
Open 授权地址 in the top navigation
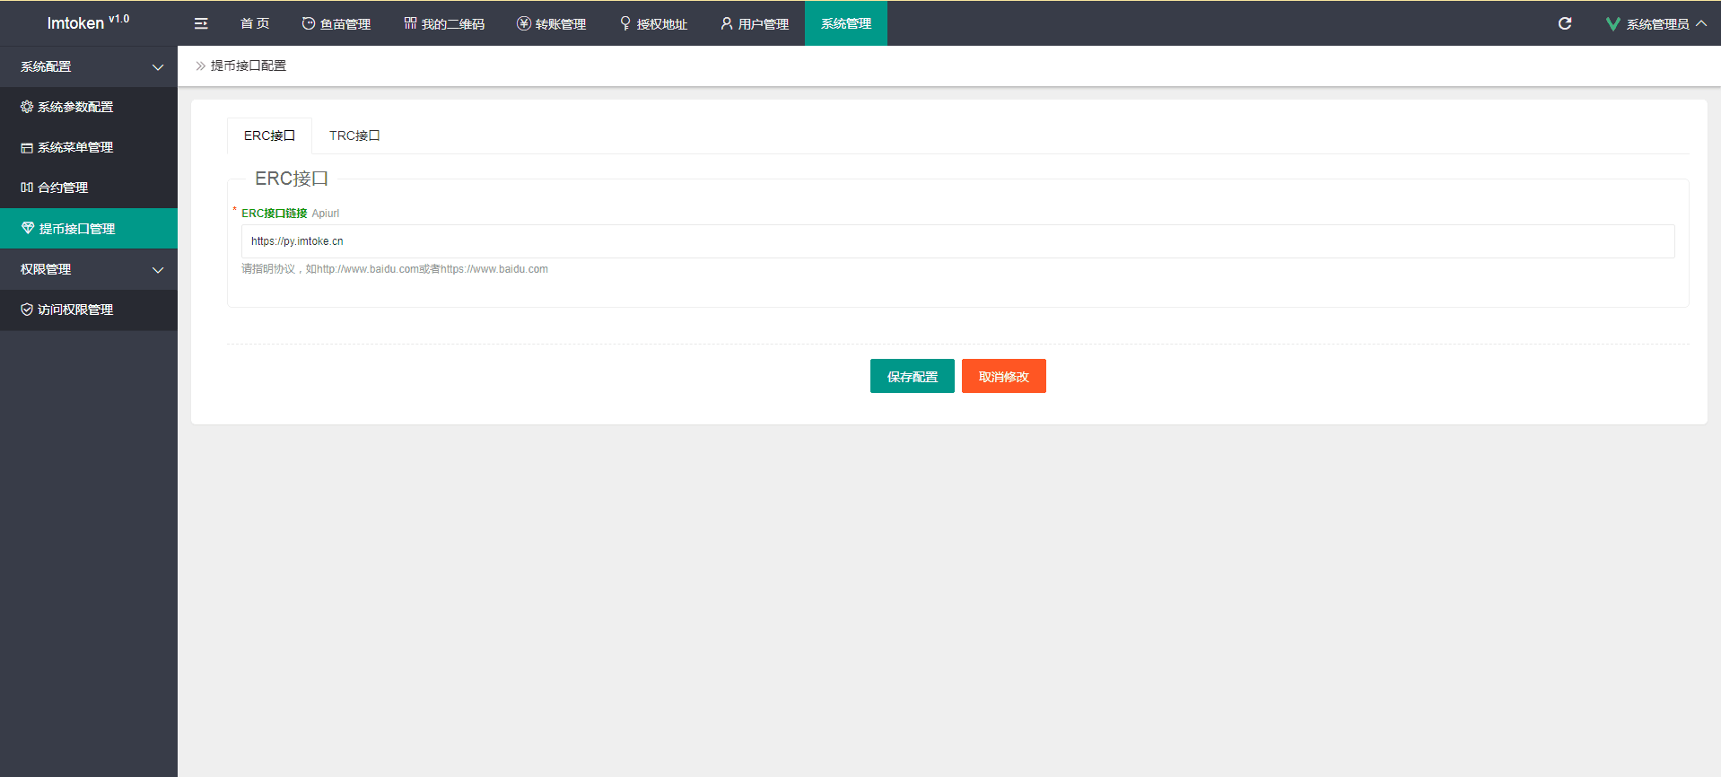tap(653, 23)
